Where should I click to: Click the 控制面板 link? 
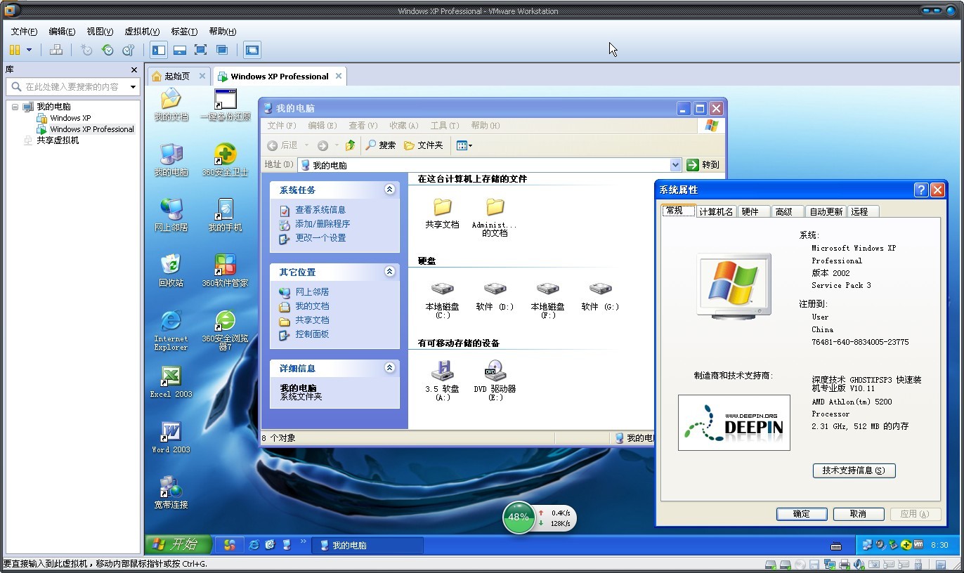point(312,334)
